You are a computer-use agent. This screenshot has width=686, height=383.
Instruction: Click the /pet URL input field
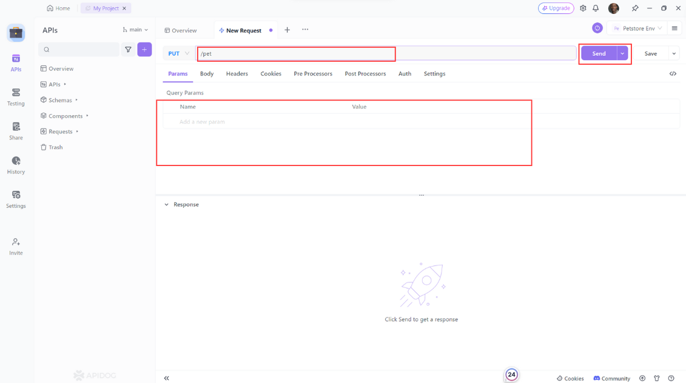pyautogui.click(x=386, y=53)
